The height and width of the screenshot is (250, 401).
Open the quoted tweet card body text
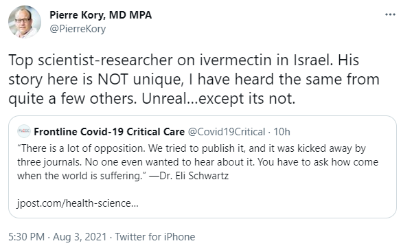pos(198,162)
